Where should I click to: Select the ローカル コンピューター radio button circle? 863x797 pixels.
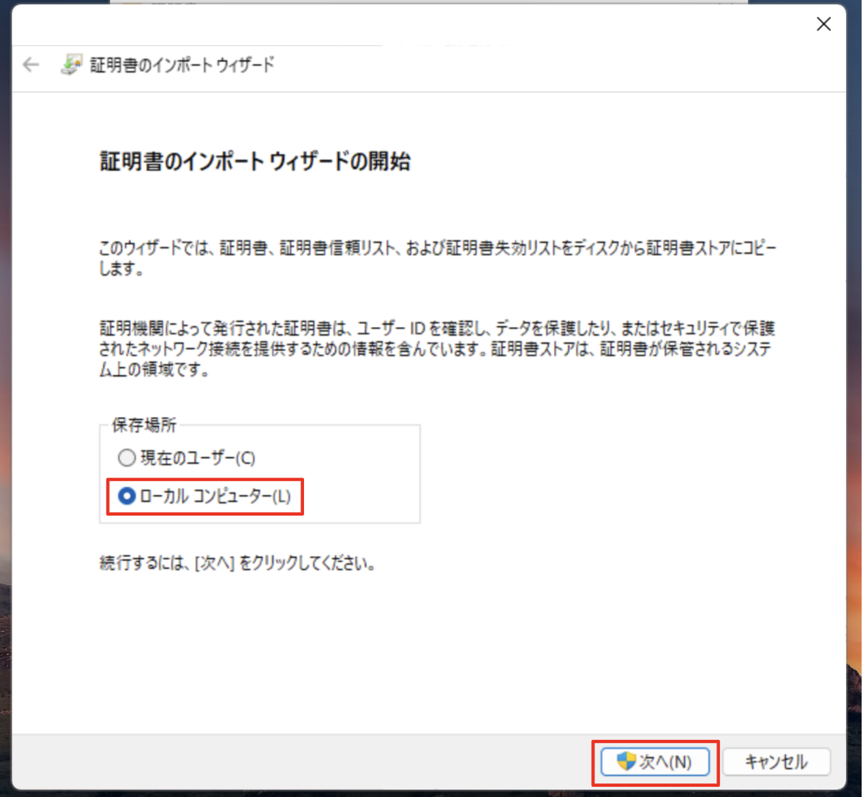[x=127, y=496]
